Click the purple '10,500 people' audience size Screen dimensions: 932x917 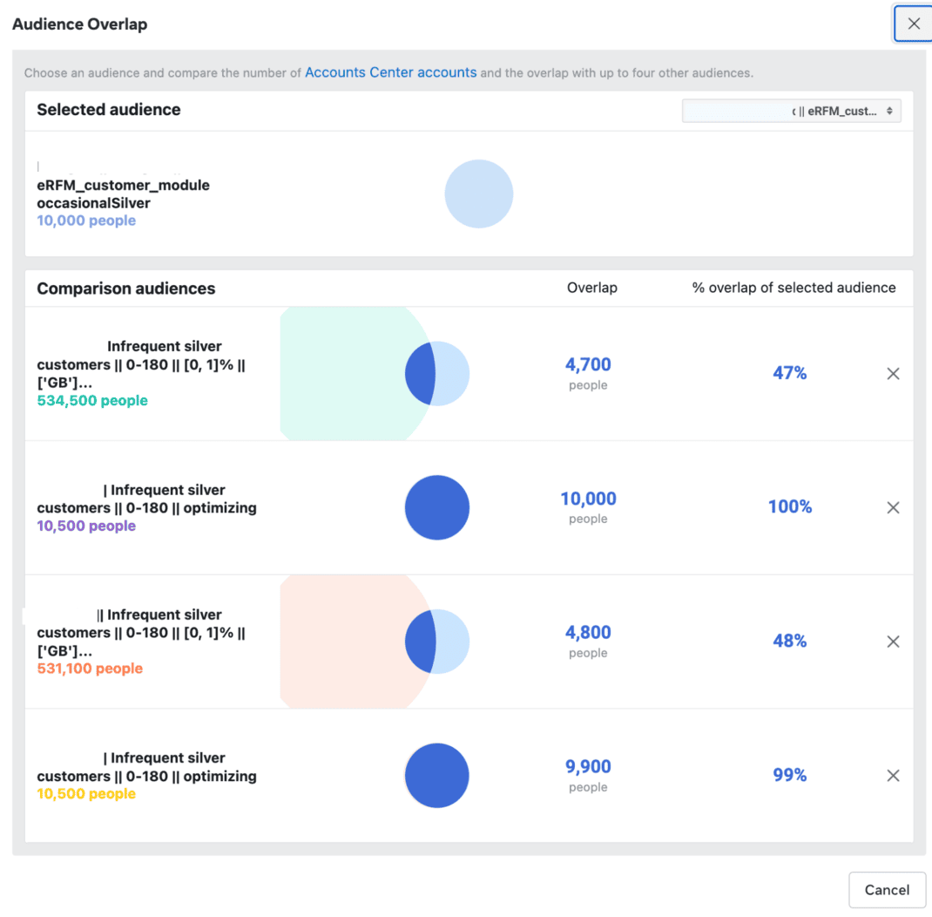[86, 526]
